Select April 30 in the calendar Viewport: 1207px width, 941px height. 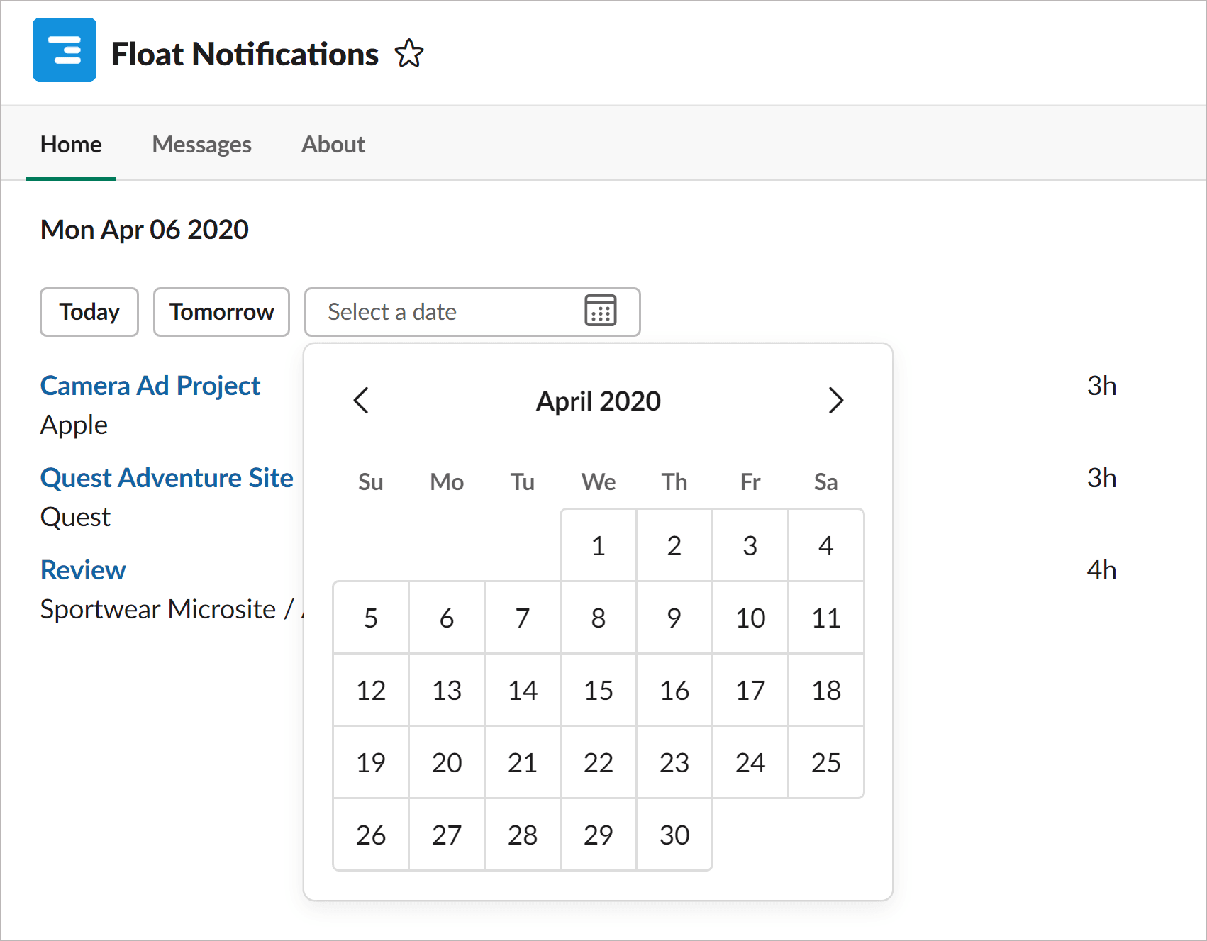tap(674, 835)
